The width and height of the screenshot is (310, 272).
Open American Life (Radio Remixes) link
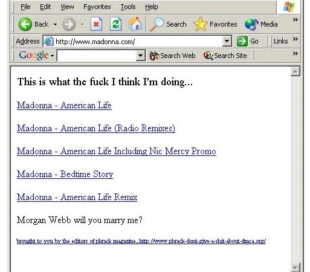tap(96, 128)
